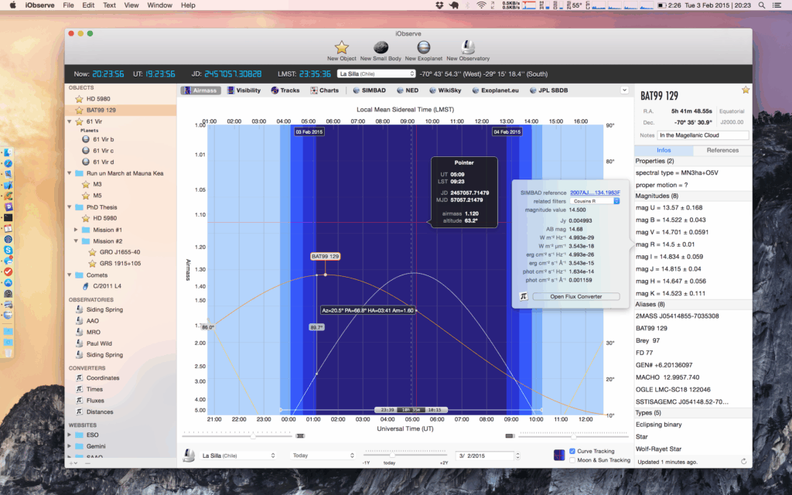
Task: Expand the Mission #1 folder
Action: pyautogui.click(x=77, y=230)
